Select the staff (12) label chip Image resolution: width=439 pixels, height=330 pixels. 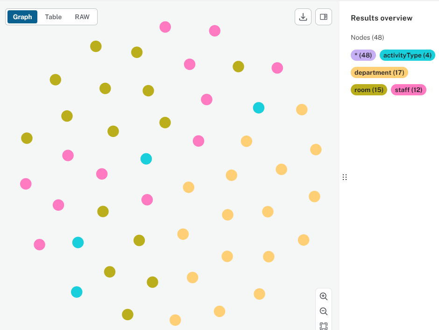(409, 90)
